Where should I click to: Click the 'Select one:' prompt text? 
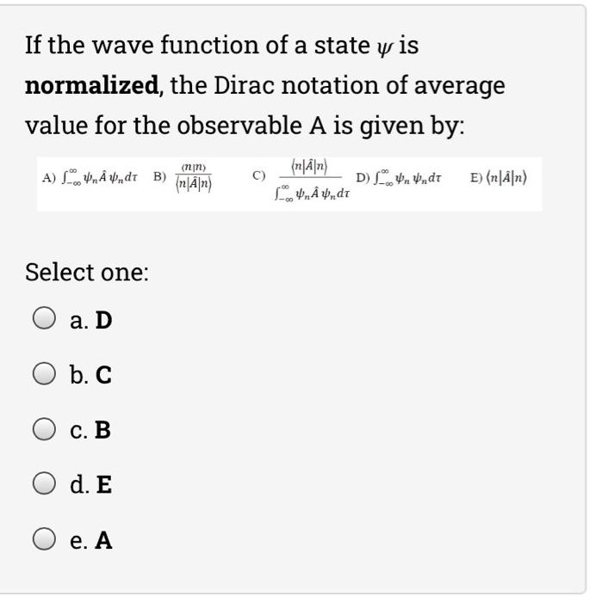(87, 273)
